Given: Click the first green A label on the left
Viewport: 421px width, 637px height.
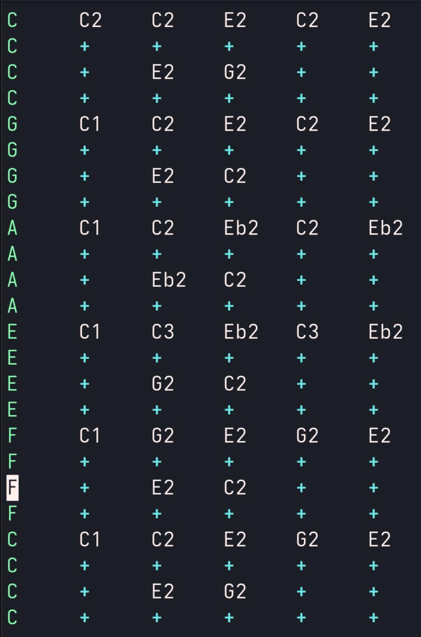Looking at the screenshot, I should [x=10, y=228].
